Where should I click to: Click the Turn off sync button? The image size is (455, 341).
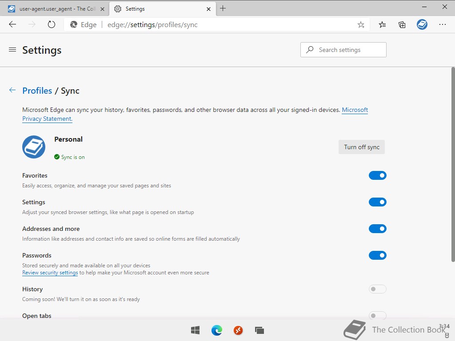[362, 147]
